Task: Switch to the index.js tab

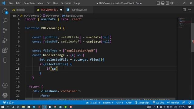Action: [22, 10]
